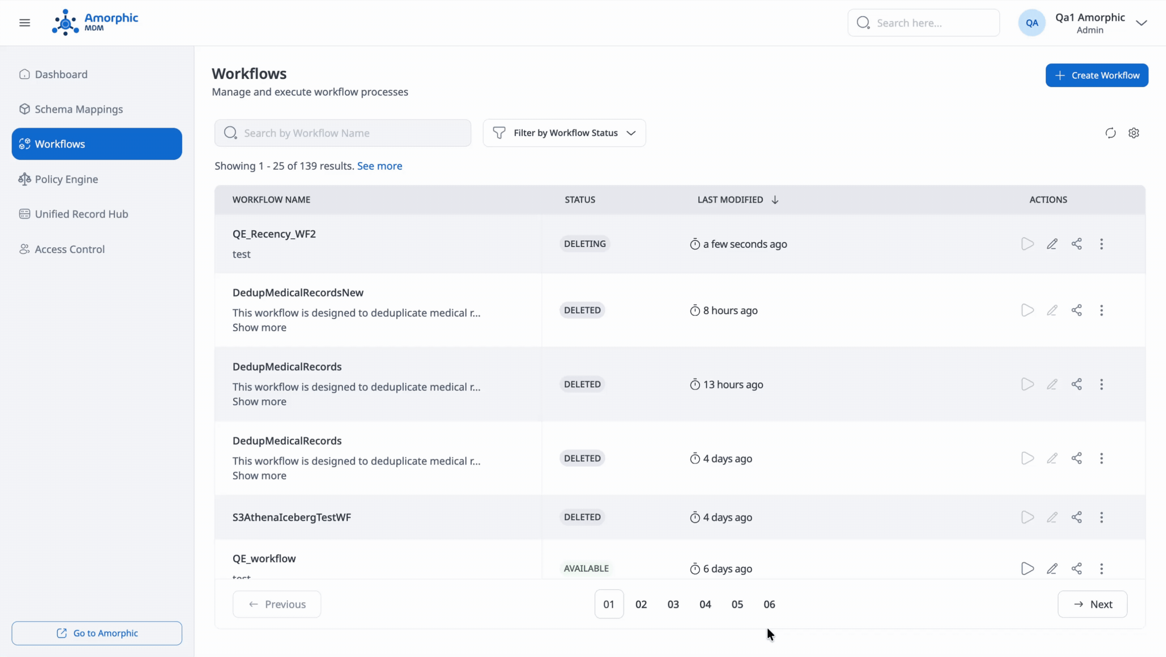
Task: Click the DELETING status badge
Action: (x=585, y=244)
